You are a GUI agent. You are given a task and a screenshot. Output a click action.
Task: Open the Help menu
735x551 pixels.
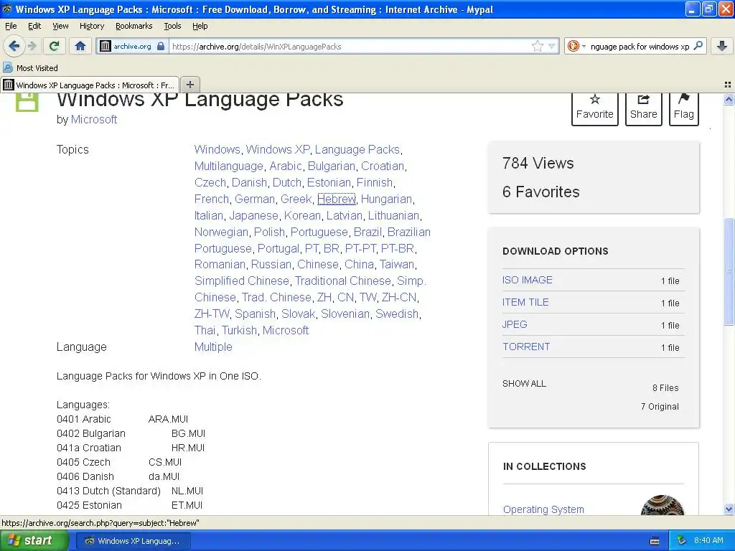pyautogui.click(x=200, y=26)
